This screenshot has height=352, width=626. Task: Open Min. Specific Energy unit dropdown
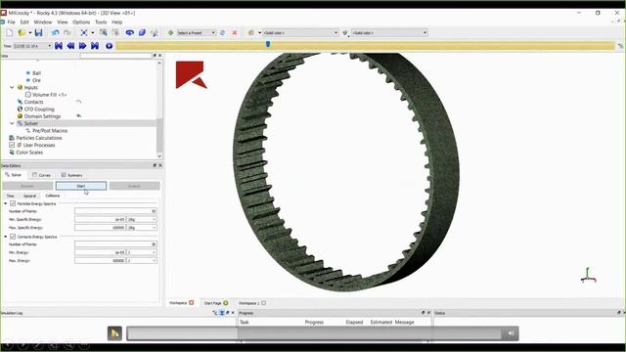tap(142, 219)
